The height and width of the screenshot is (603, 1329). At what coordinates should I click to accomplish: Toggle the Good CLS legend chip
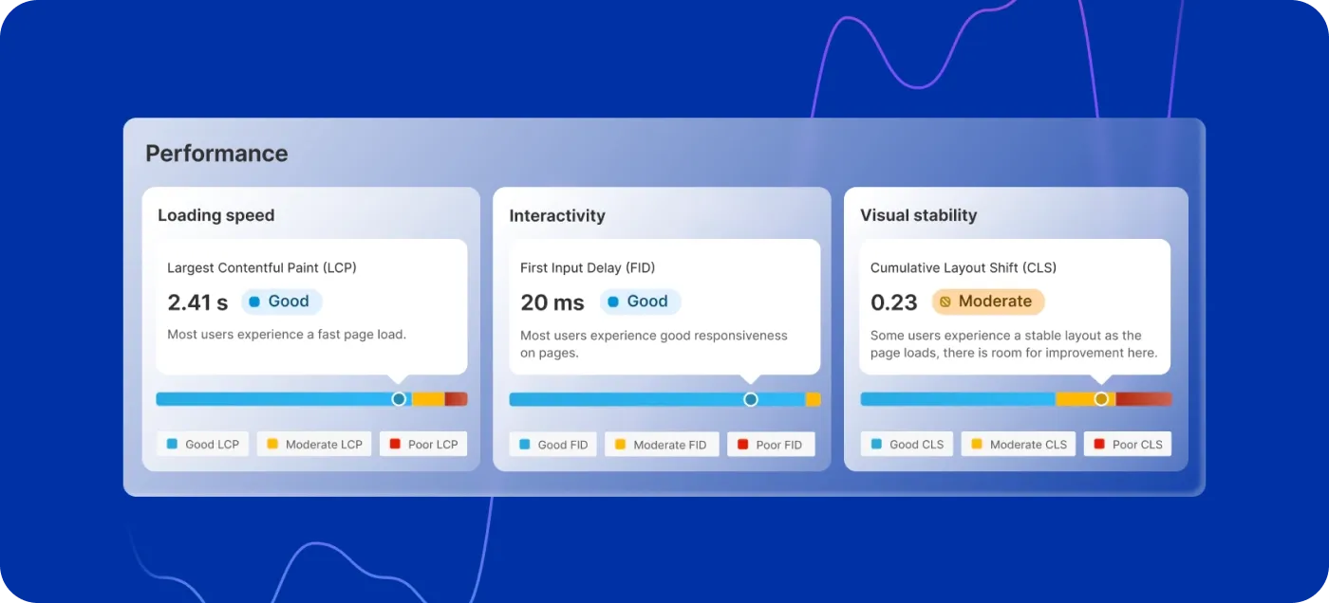[906, 444]
